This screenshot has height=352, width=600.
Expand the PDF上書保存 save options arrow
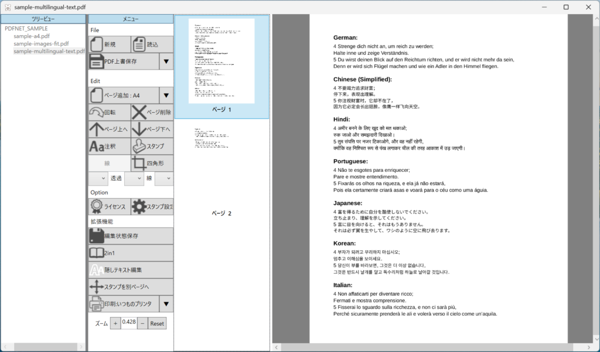tap(166, 61)
